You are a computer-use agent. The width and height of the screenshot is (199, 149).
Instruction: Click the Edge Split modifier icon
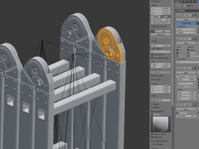pos(182,105)
